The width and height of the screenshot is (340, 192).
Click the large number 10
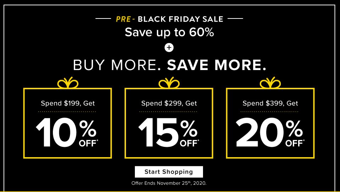click(x=57, y=133)
